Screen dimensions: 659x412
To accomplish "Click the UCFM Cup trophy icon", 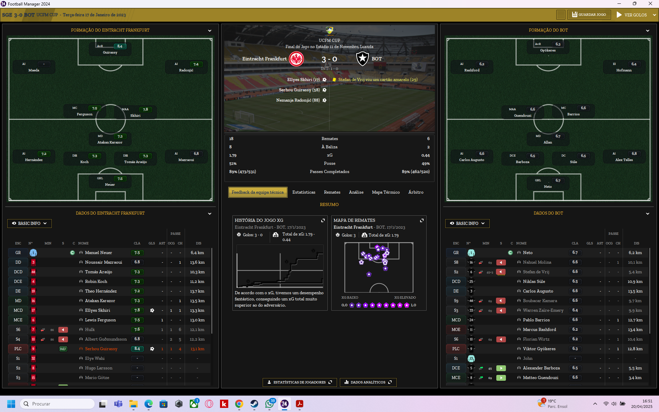I will 329,31.
